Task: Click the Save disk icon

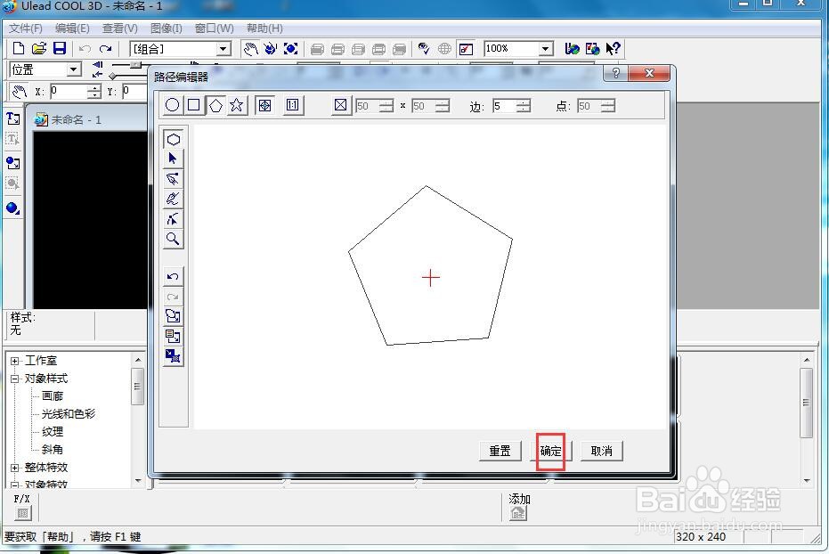Action: (59, 49)
